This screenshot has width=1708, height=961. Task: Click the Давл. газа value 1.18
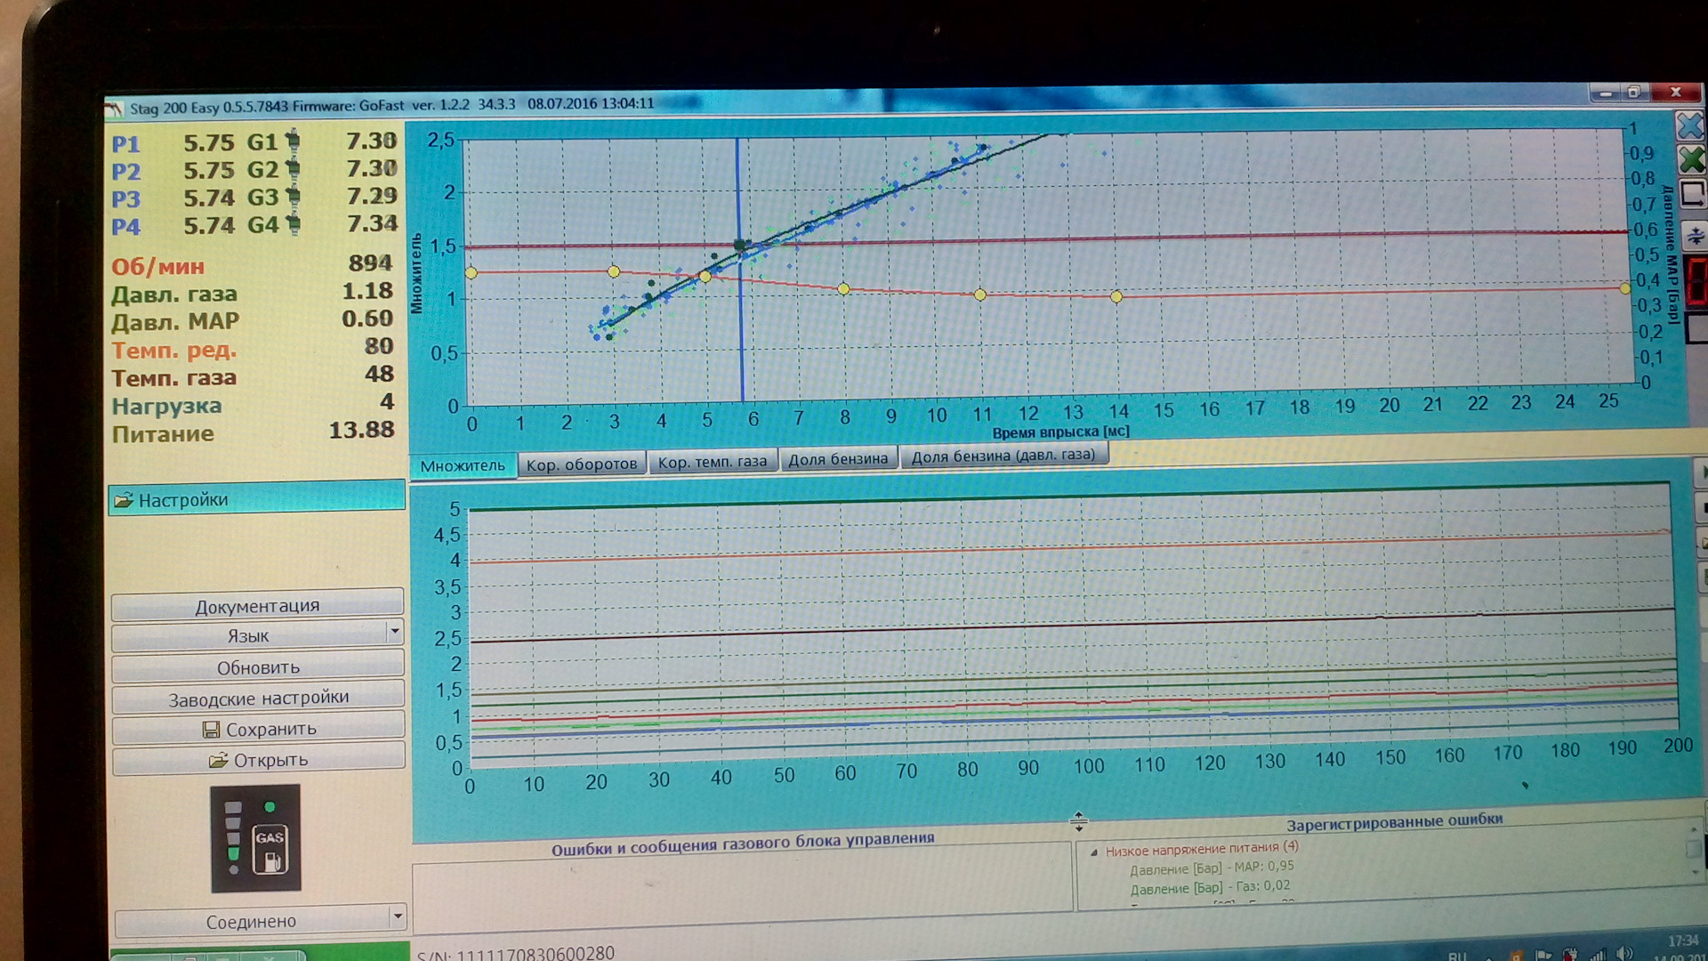[367, 291]
